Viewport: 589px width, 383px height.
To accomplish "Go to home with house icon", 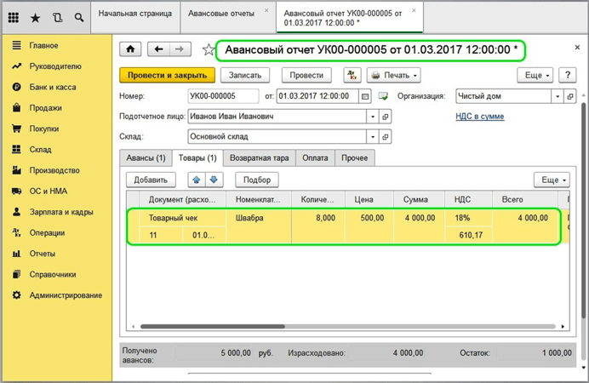I will (130, 49).
